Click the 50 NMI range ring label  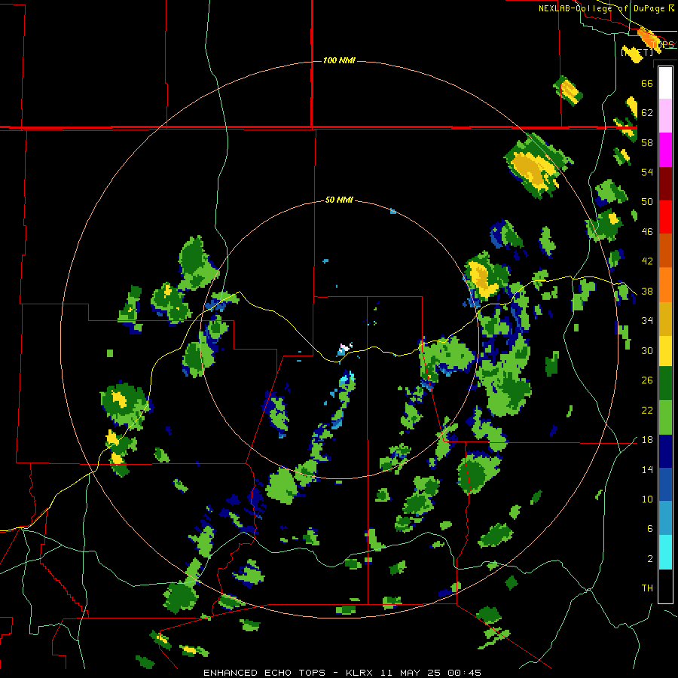339,200
